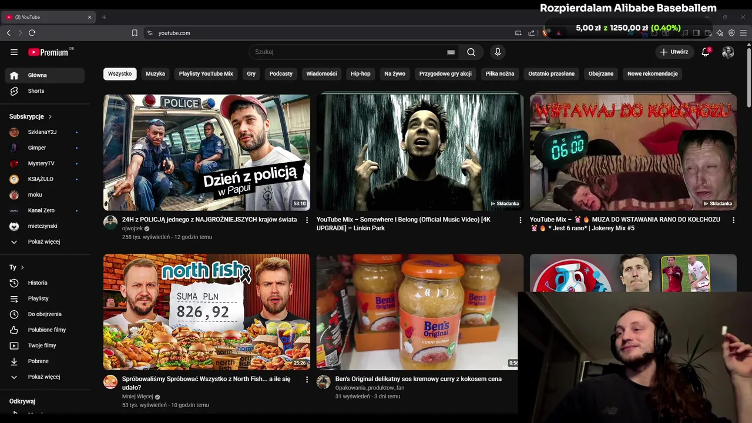
Task: Open more options for Linkin Park mix
Action: point(520,220)
